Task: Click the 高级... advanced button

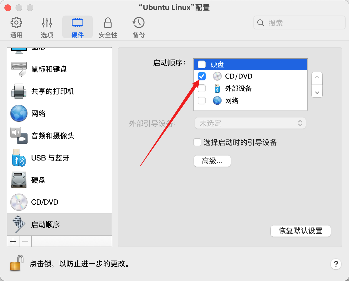Action: (x=212, y=161)
